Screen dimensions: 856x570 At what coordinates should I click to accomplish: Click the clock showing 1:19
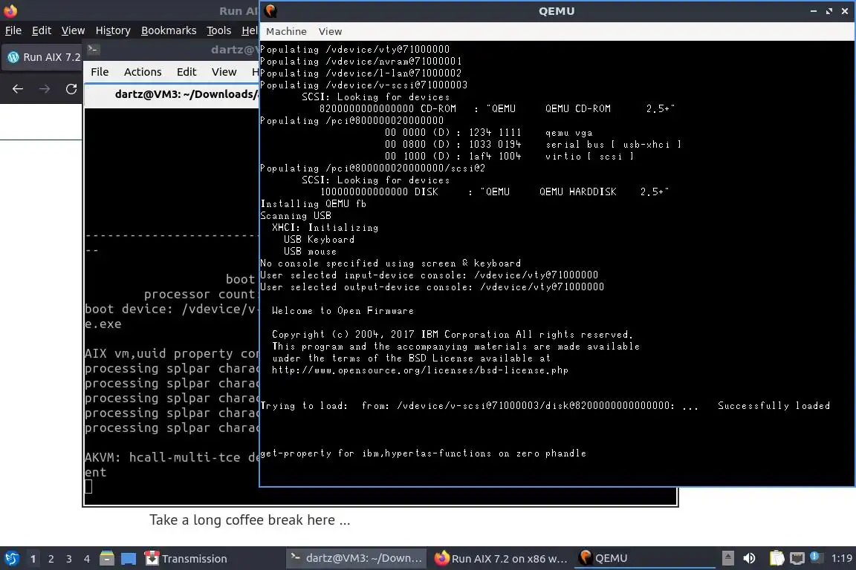point(841,558)
